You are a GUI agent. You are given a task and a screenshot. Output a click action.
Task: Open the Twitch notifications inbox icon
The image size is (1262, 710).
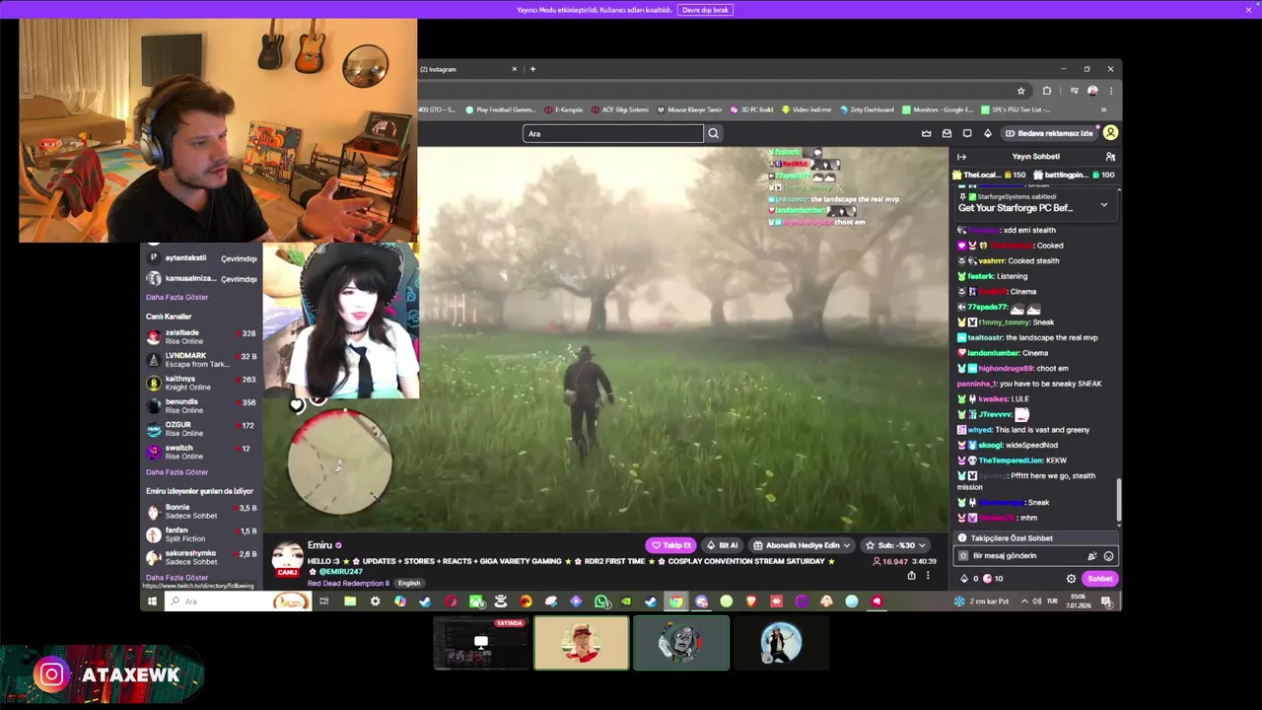coord(946,133)
